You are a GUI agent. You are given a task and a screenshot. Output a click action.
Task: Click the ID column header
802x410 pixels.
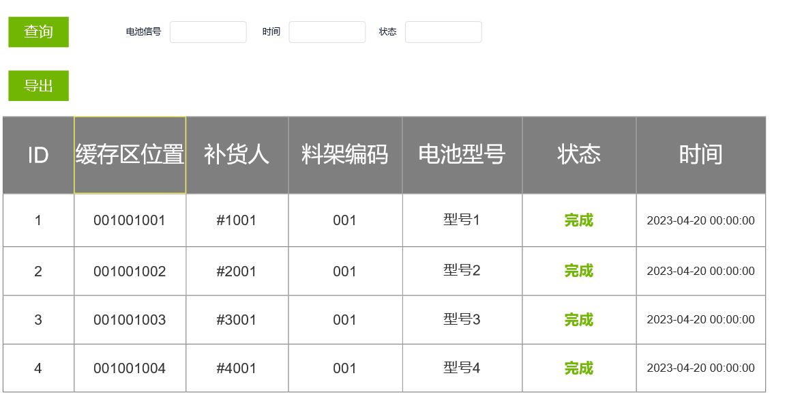pyautogui.click(x=38, y=155)
